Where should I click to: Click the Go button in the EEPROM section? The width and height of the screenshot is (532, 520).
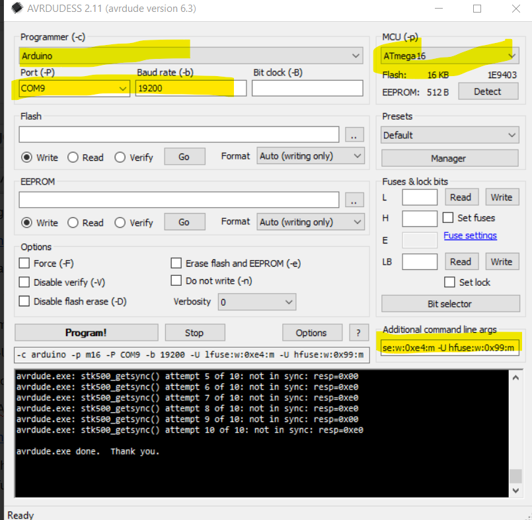[184, 222]
